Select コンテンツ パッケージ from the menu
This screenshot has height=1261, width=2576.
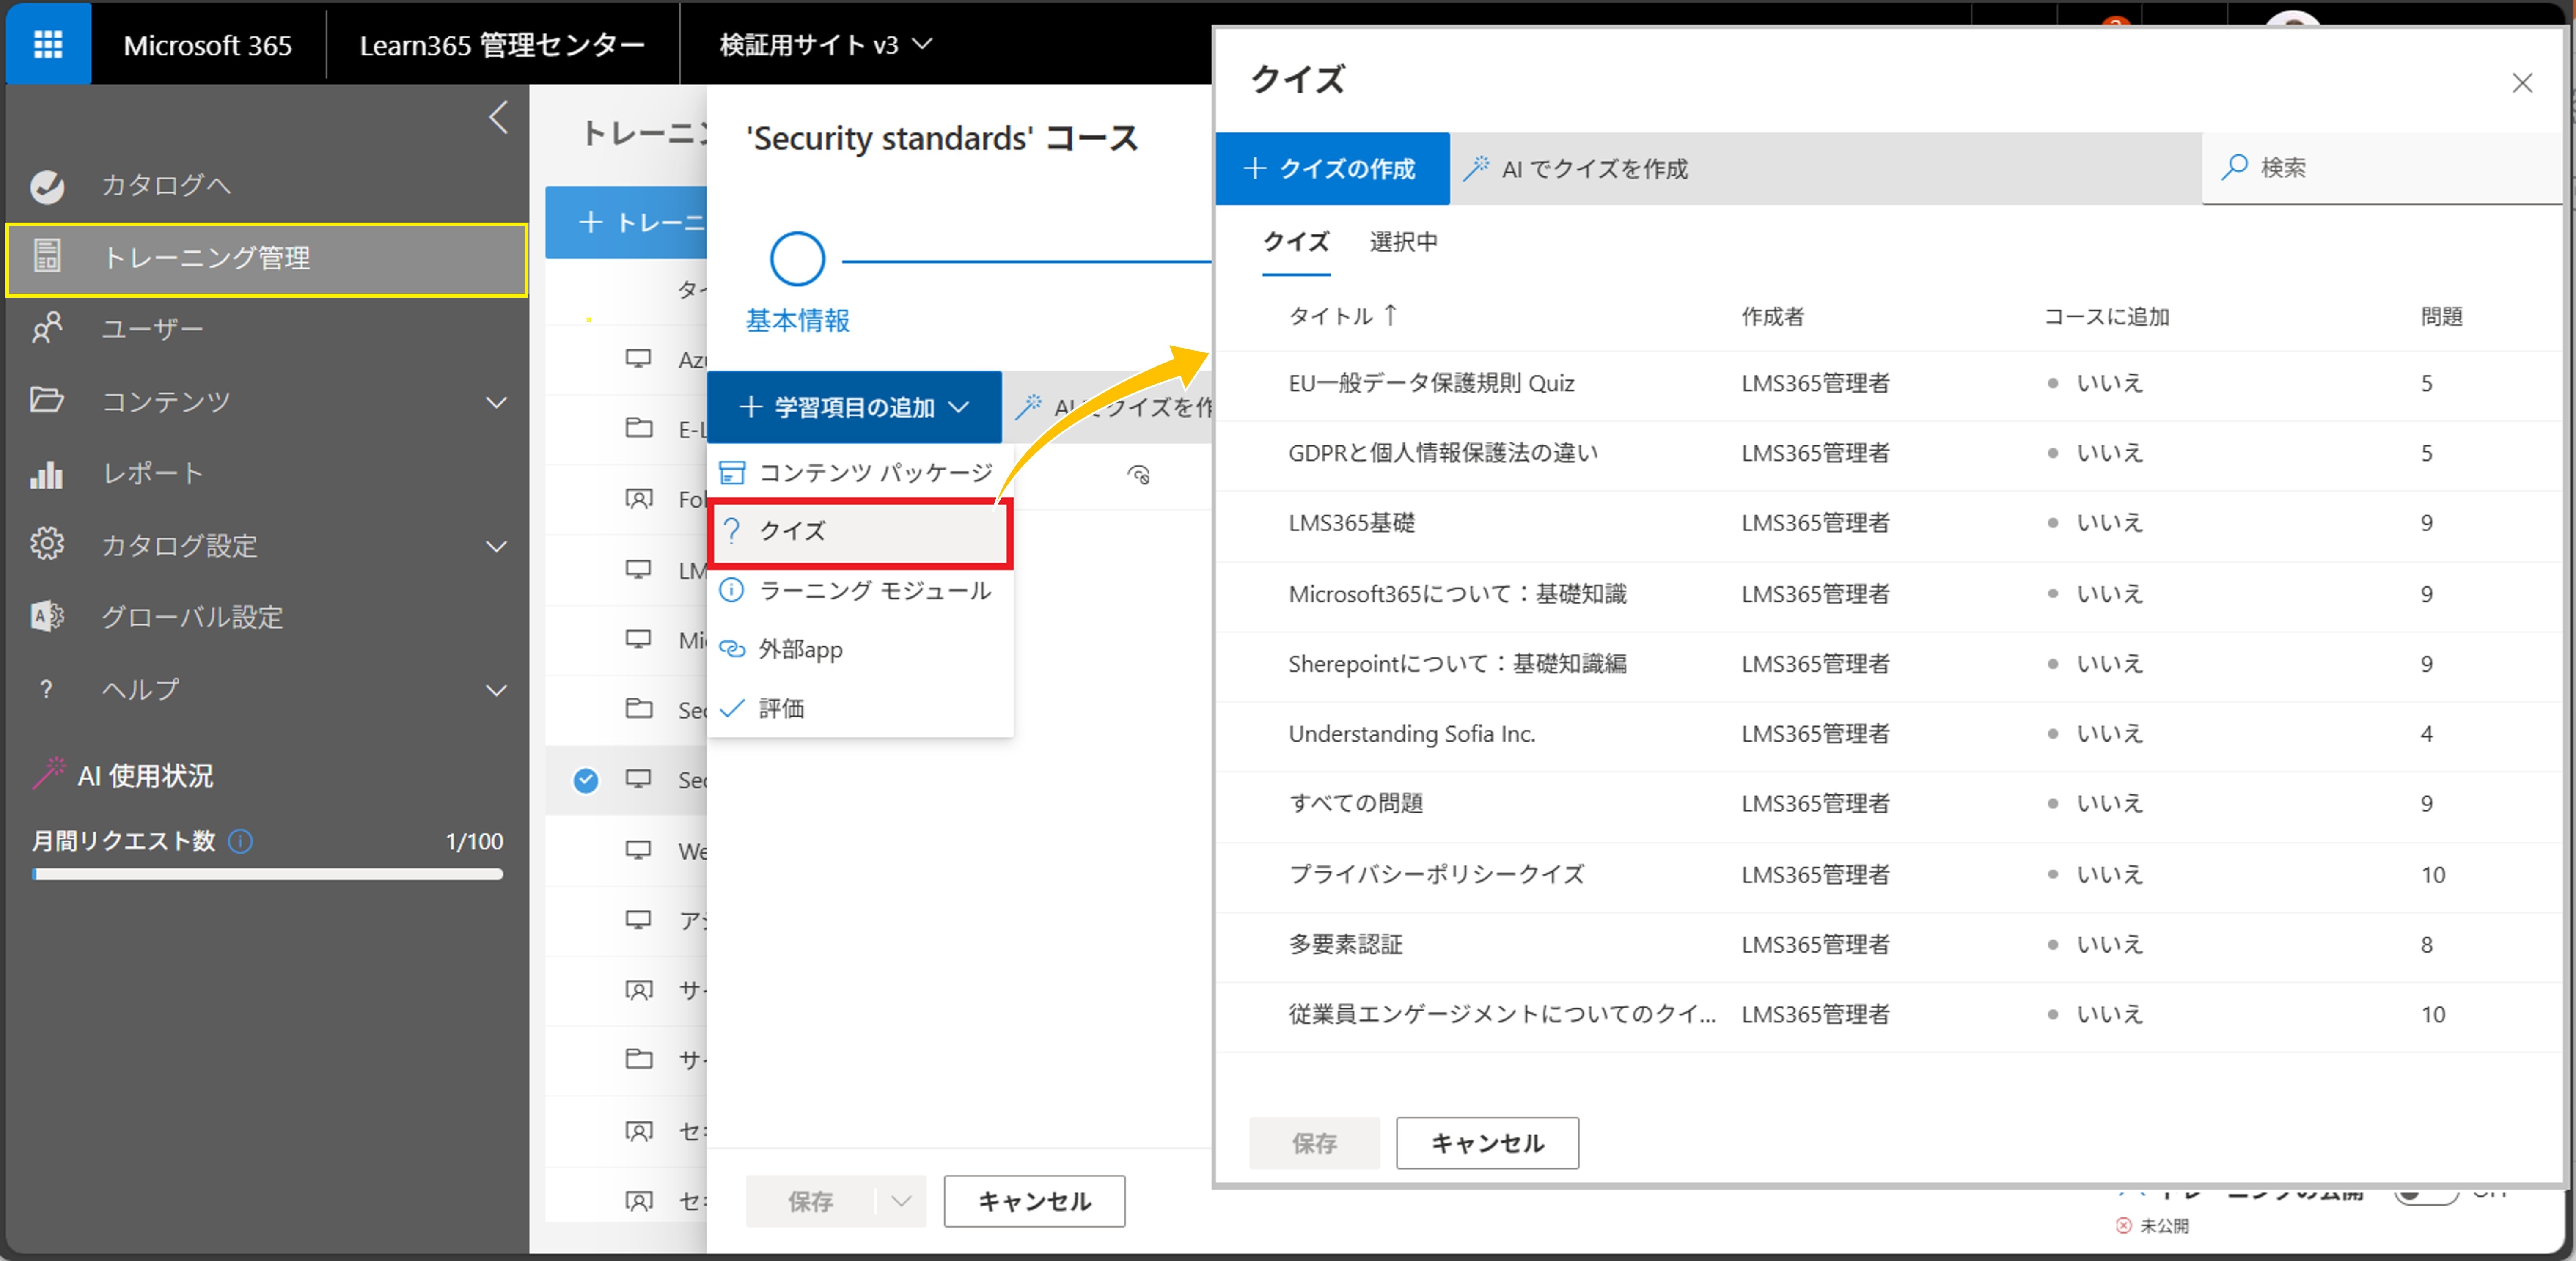861,472
